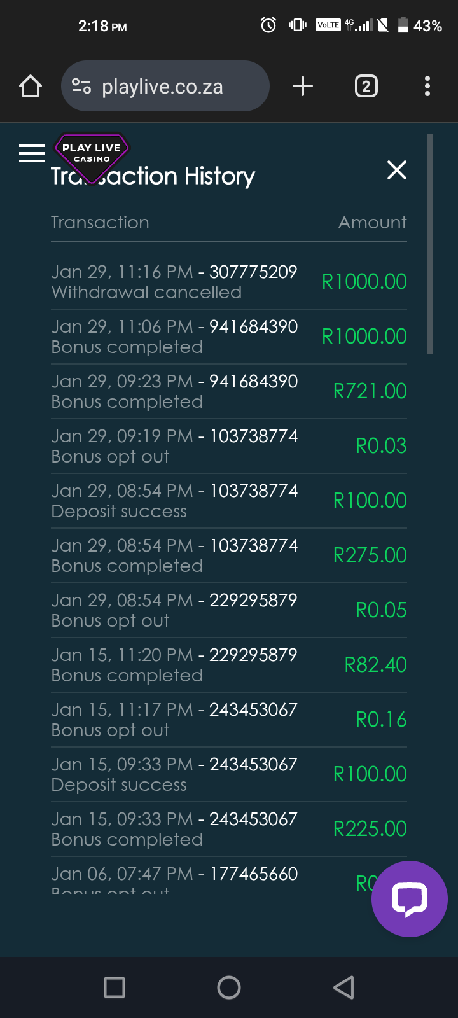Tap the Amount column header
This screenshot has width=458, height=1018.
[372, 222]
